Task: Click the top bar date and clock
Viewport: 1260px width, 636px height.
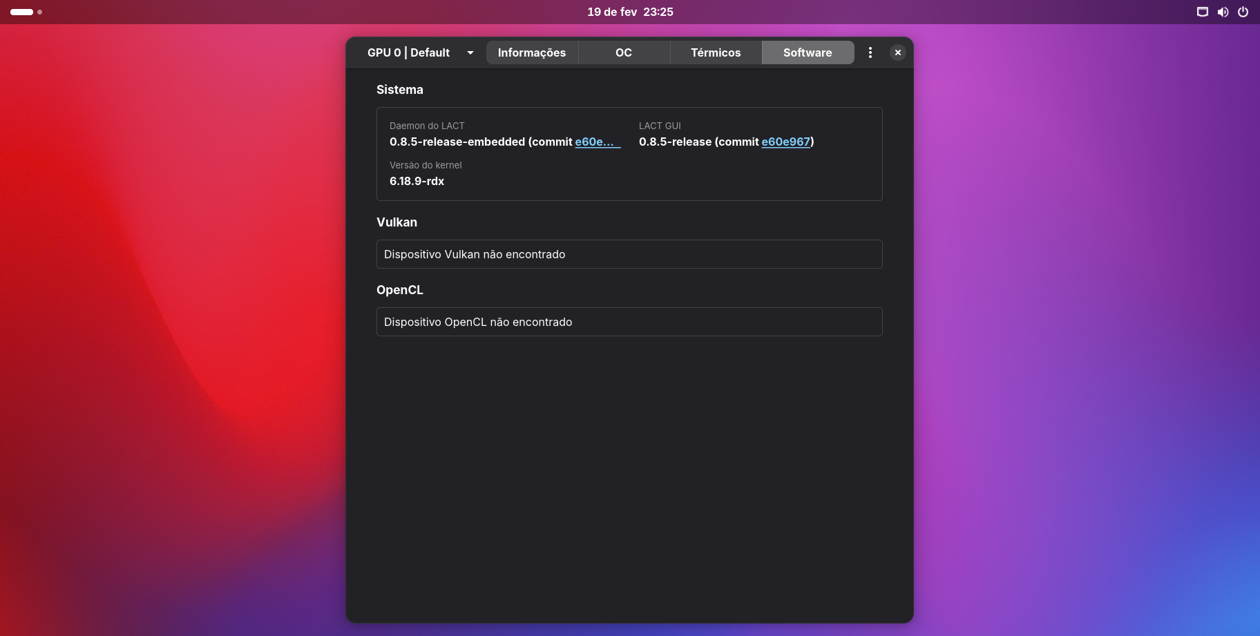Action: click(x=630, y=12)
